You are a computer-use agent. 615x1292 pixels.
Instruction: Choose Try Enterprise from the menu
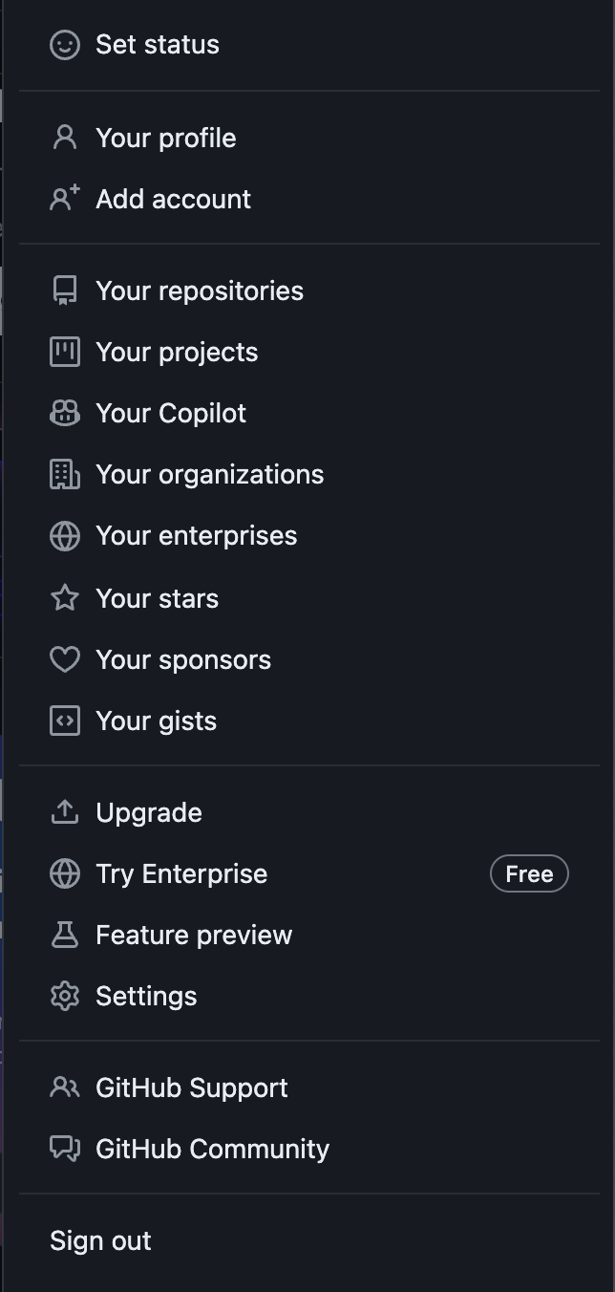(181, 874)
